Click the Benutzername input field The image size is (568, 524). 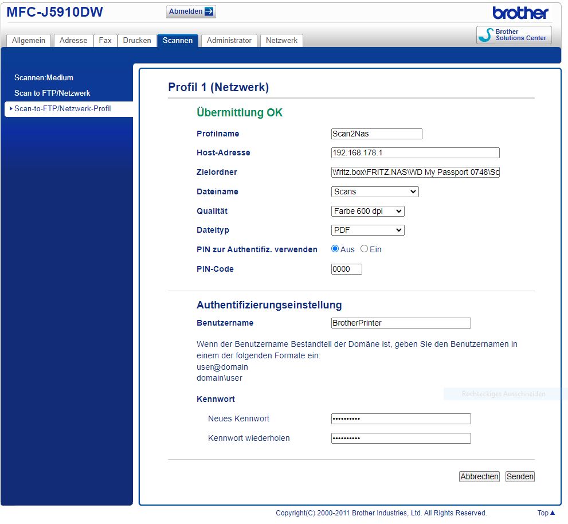point(401,323)
